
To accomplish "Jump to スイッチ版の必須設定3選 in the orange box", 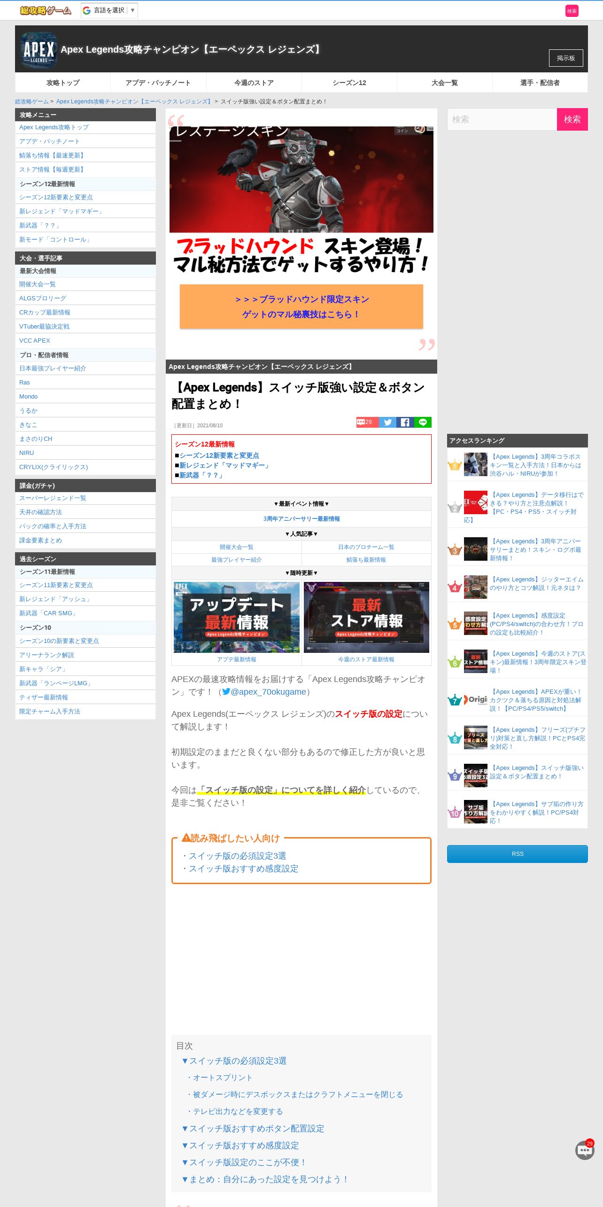I will [238, 856].
